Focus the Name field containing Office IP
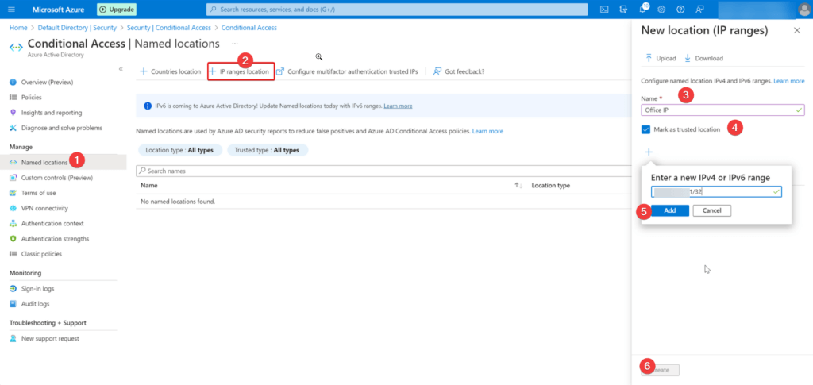Image resolution: width=813 pixels, height=385 pixels. 722,110
